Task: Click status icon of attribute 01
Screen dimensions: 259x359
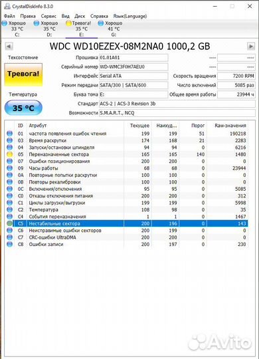Action: (9, 134)
